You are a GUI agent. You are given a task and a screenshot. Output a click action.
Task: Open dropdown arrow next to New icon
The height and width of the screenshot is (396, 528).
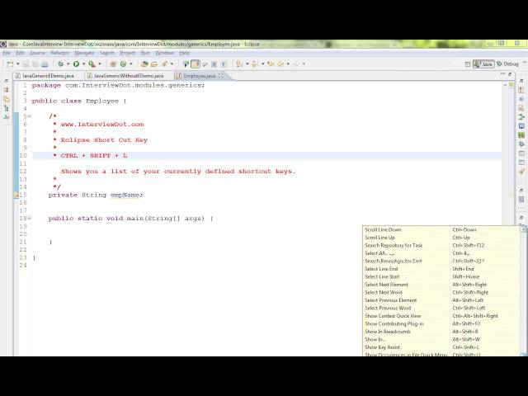(18, 64)
